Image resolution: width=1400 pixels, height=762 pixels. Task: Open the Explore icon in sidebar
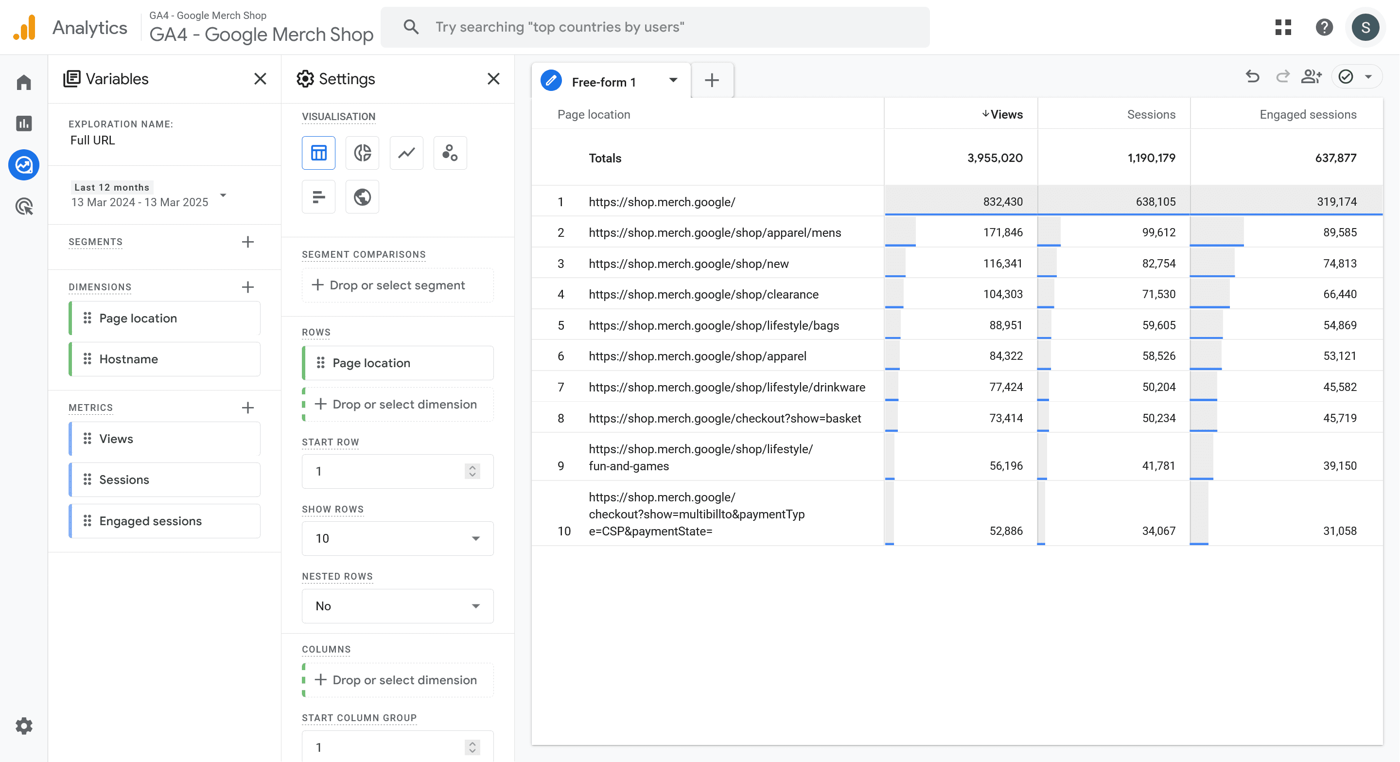tap(24, 165)
